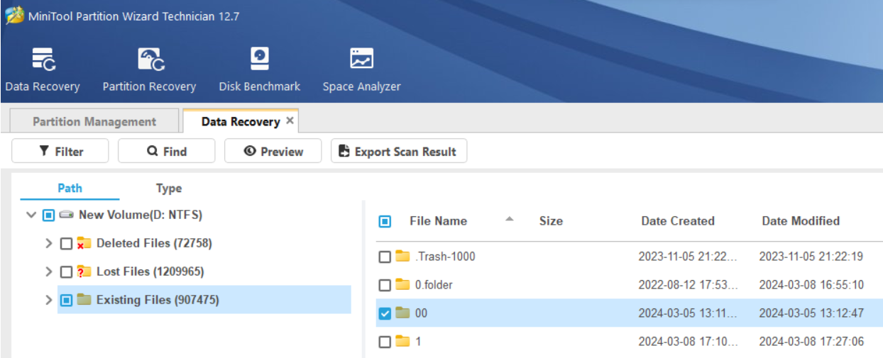Click modified date '2024-03-05 13:12:47'
Viewport: 883px width, 358px height.
coord(811,313)
